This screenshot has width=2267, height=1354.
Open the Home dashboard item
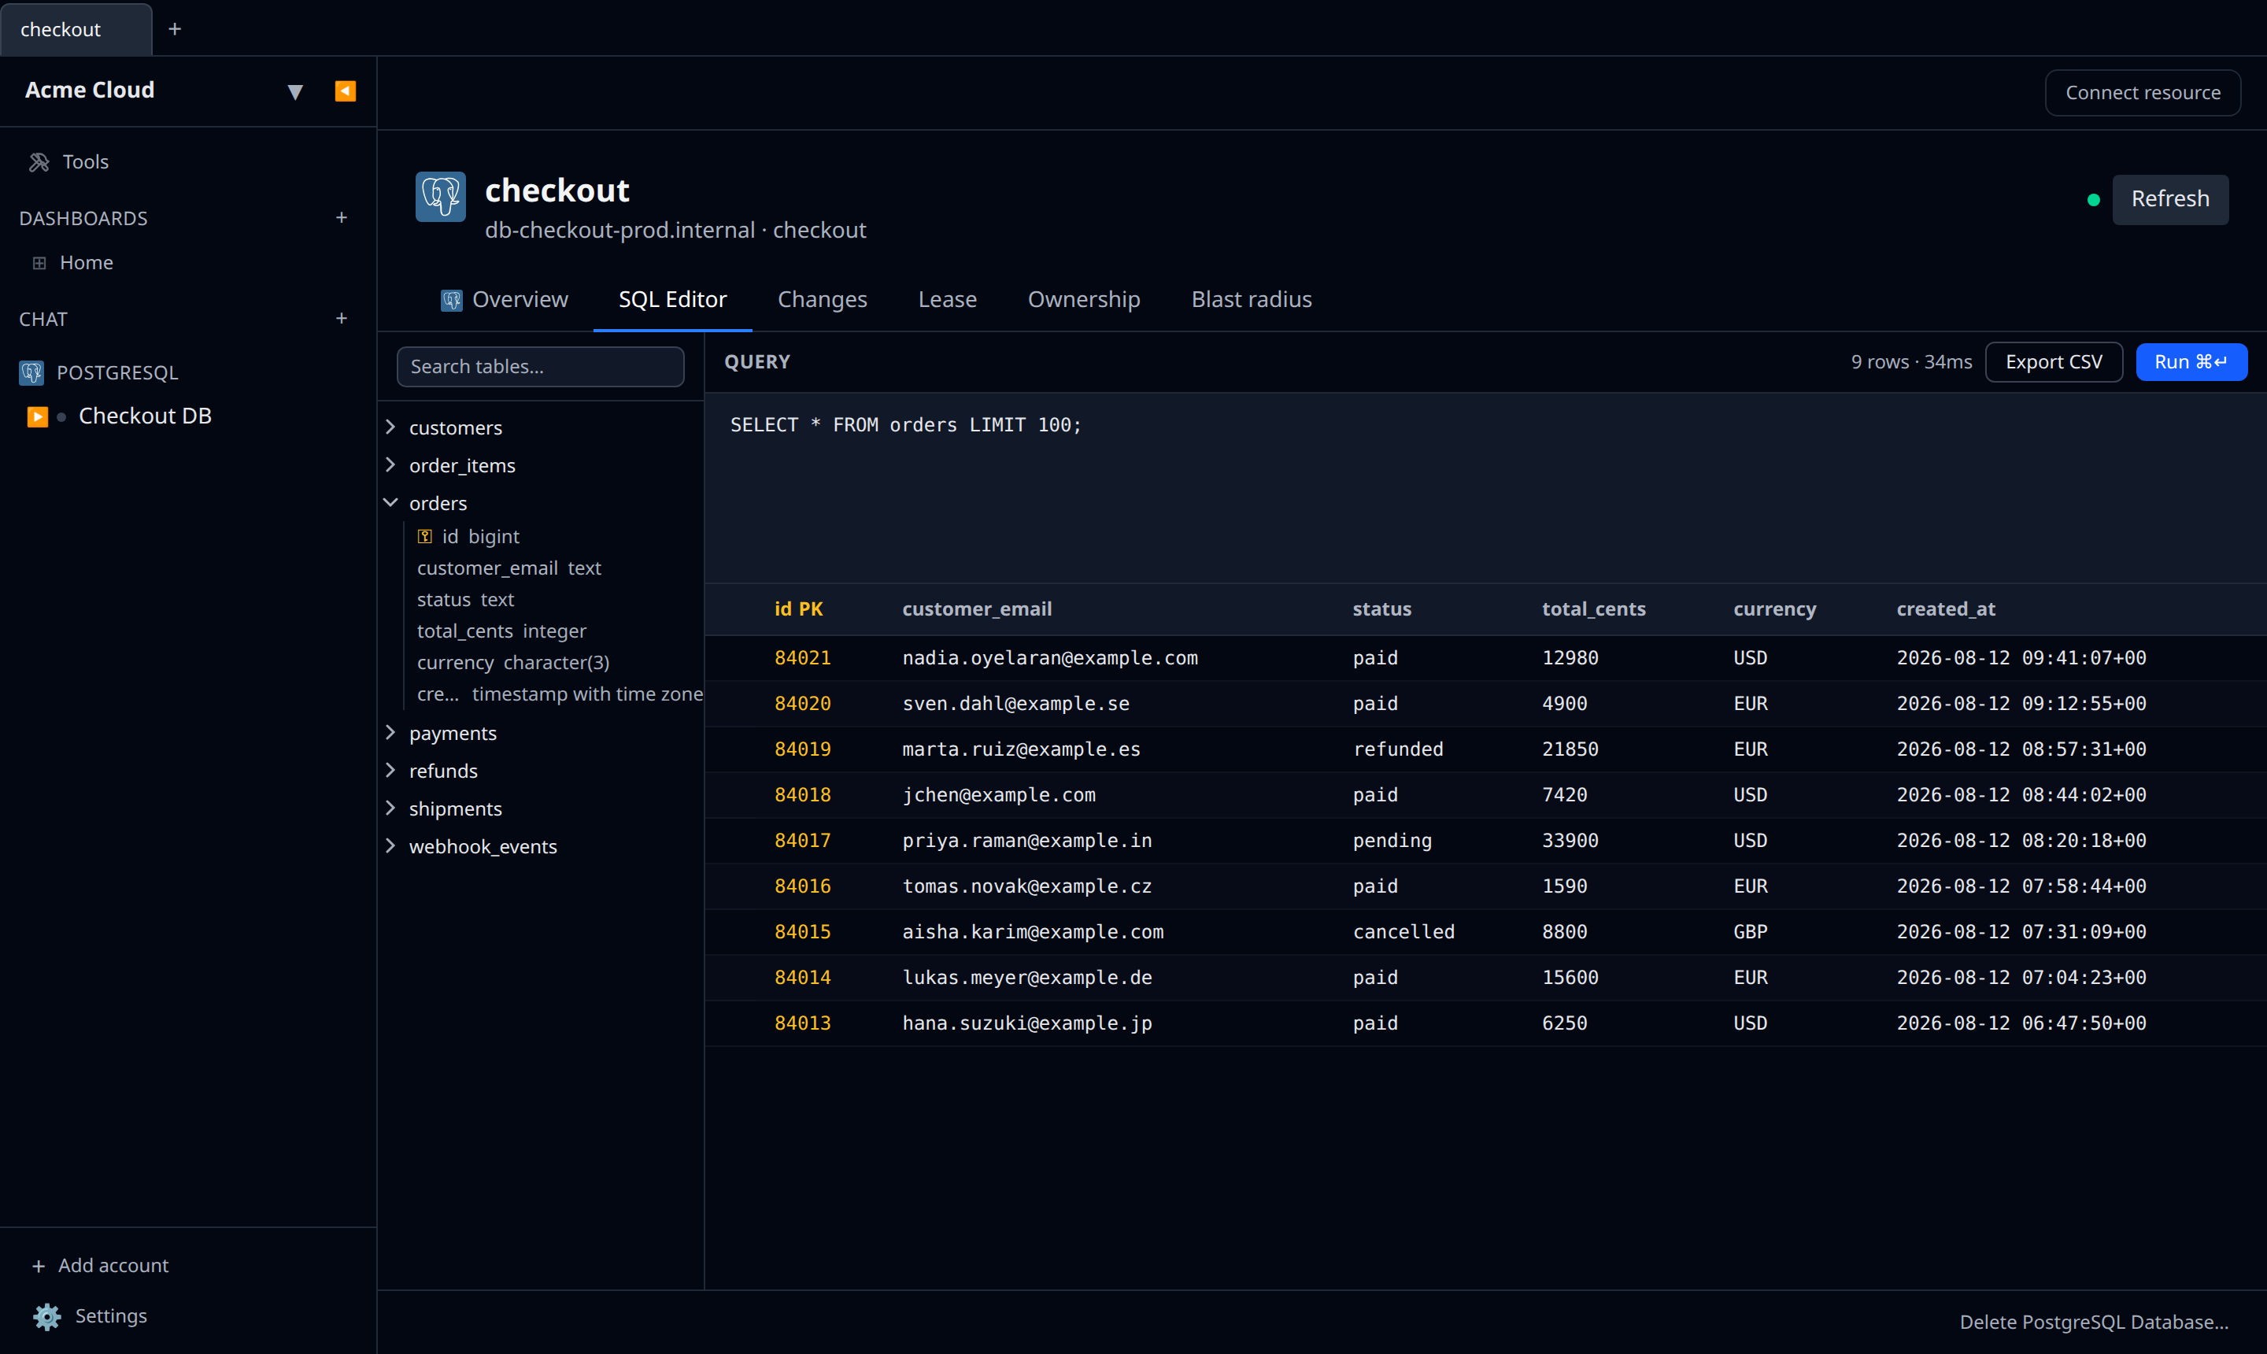87,263
